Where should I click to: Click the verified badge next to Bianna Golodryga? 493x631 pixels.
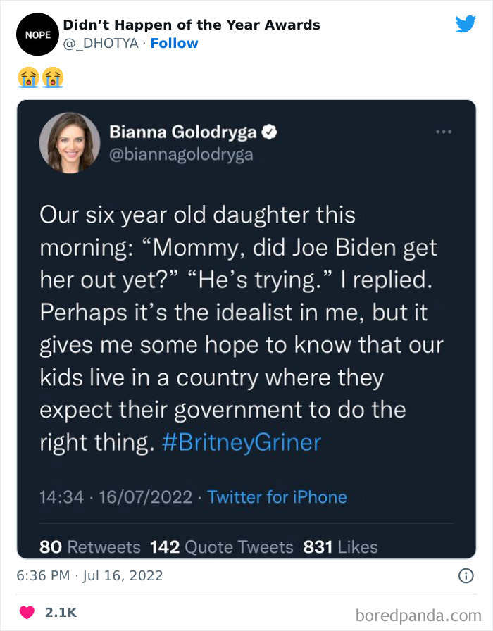269,132
